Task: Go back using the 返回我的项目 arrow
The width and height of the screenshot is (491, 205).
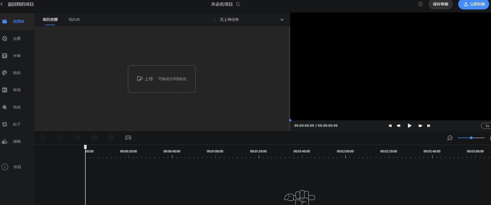Action: pos(2,4)
